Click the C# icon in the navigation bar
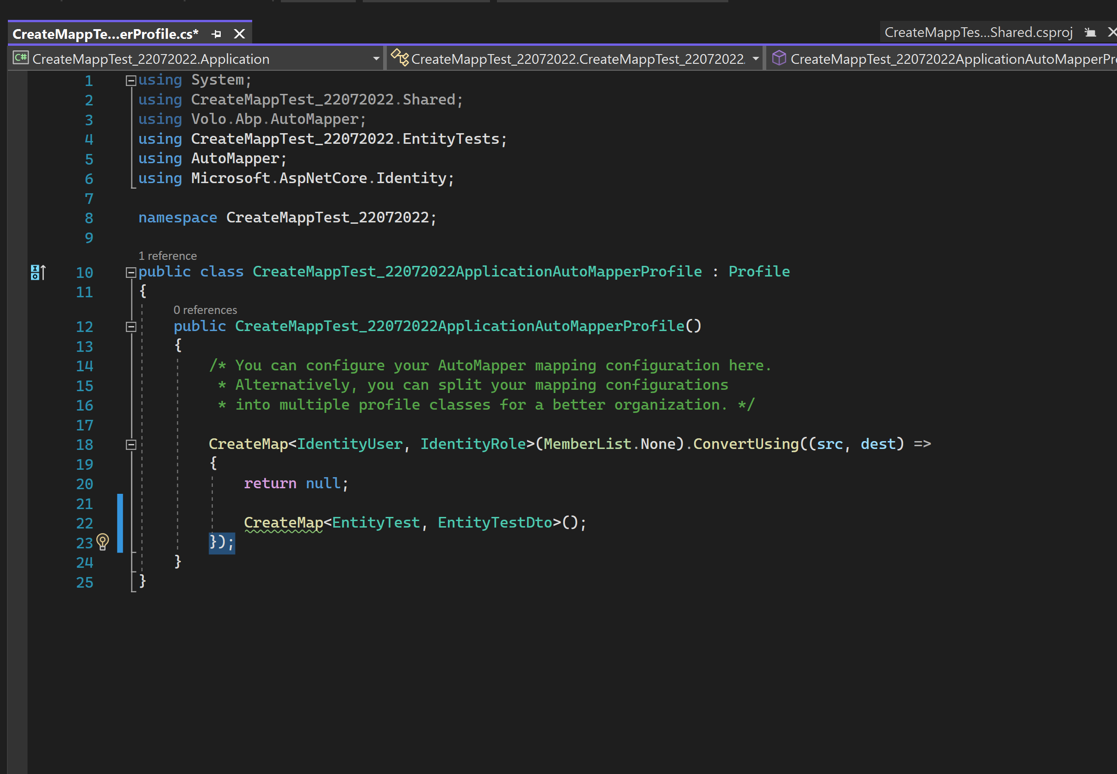 [x=20, y=58]
